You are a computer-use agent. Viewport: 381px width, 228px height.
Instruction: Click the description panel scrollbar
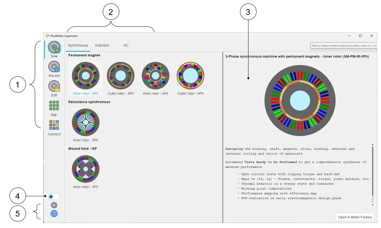(373, 171)
